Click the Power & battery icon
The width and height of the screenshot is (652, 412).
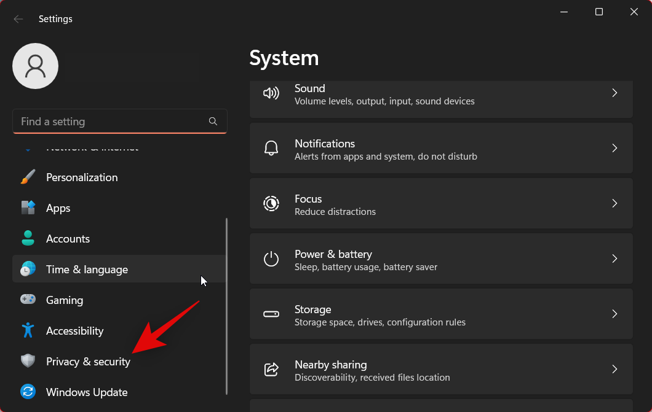(x=271, y=259)
